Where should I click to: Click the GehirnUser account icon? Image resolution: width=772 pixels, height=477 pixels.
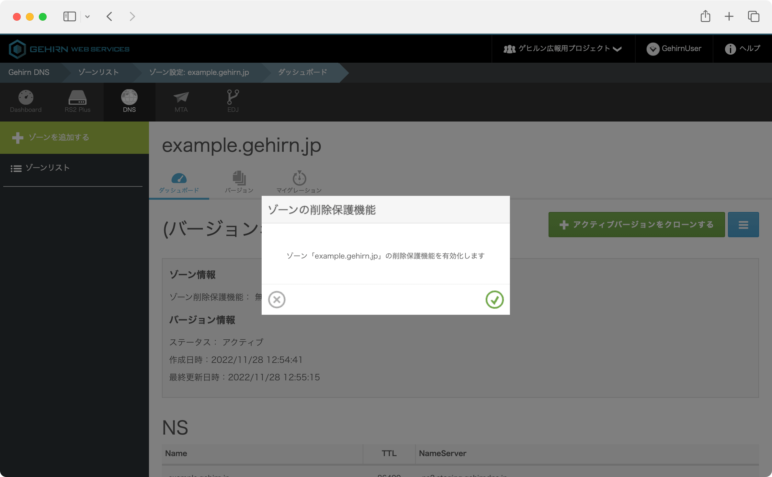(654, 48)
